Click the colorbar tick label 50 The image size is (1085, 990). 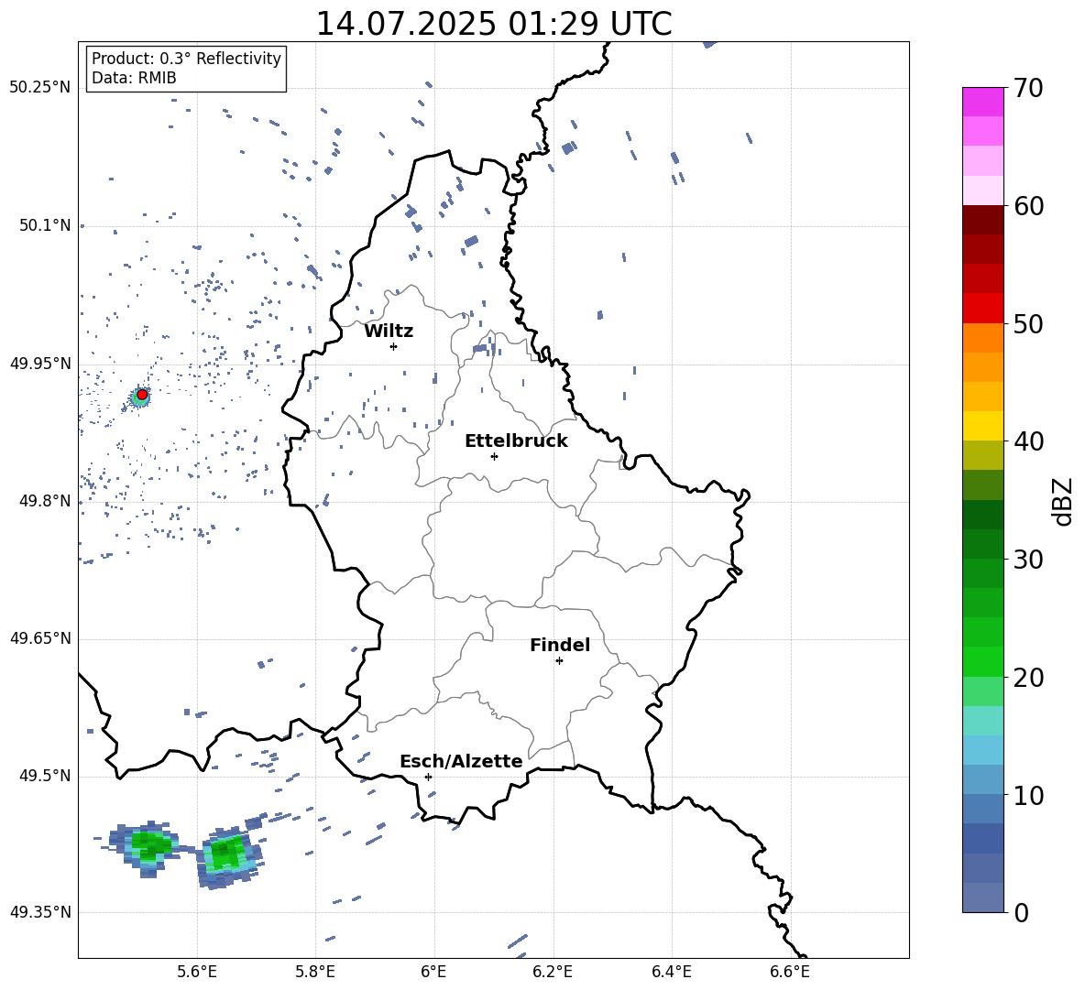(1028, 323)
